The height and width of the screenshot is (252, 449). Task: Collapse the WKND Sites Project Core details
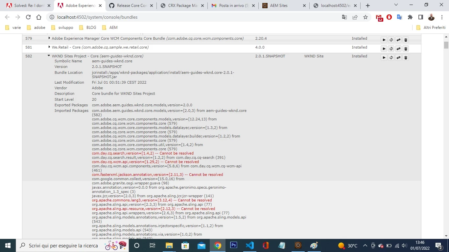pos(49,56)
